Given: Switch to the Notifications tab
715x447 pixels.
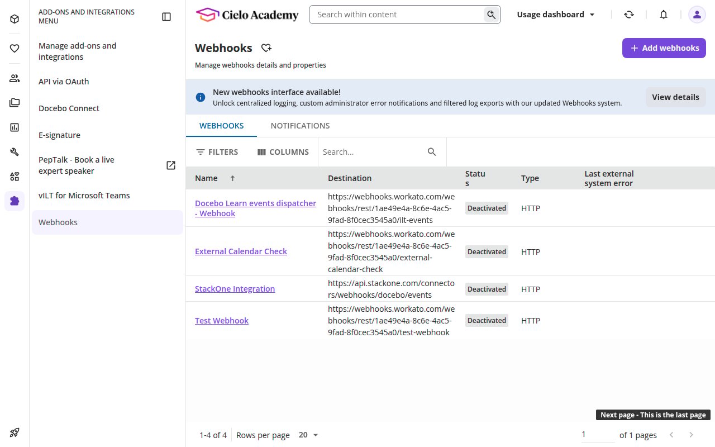Looking at the screenshot, I should (x=300, y=126).
